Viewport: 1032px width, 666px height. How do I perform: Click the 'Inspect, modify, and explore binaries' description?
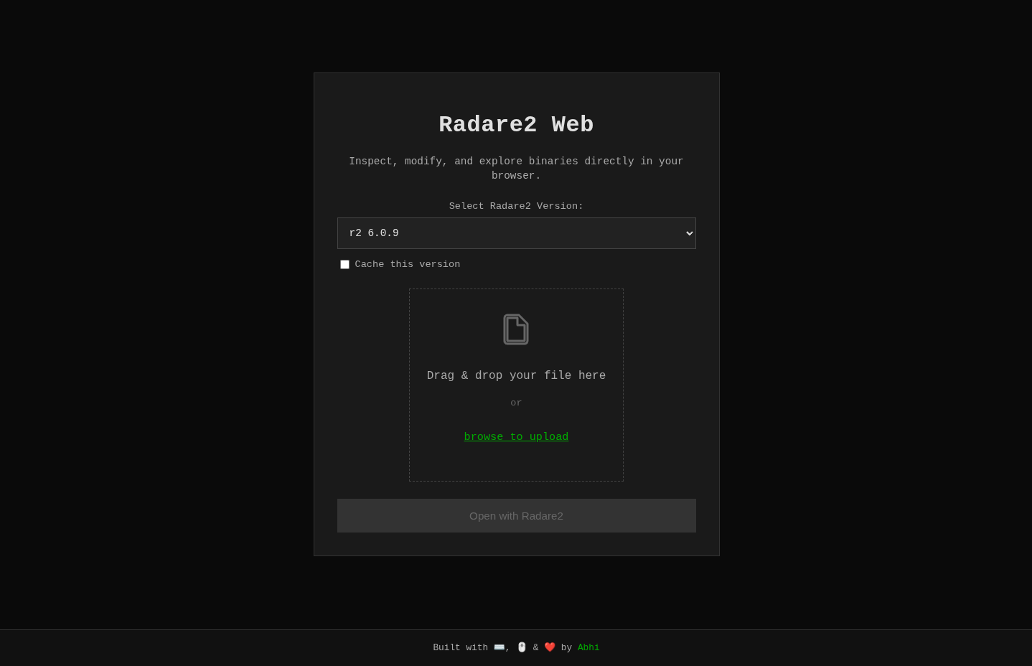(516, 169)
